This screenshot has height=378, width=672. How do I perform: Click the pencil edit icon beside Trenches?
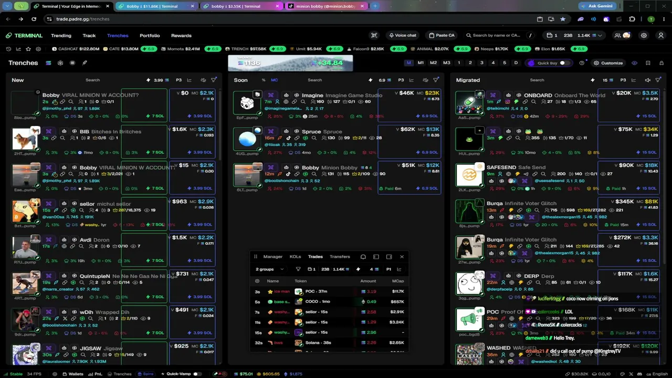point(85,63)
